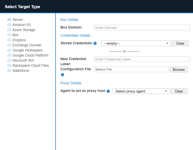Clear the stored credentials selection
Image resolution: width=193 pixels, height=150 pixels.
tap(180, 43)
